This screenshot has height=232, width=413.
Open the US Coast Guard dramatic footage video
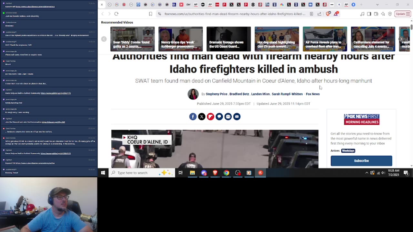[x=229, y=39]
